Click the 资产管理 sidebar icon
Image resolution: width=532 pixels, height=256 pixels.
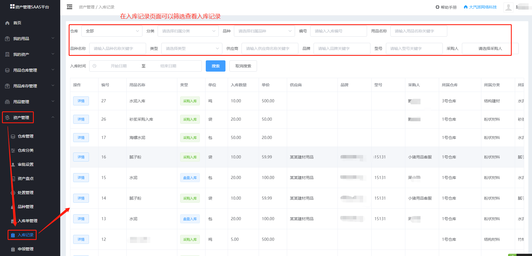pyautogui.click(x=8, y=118)
